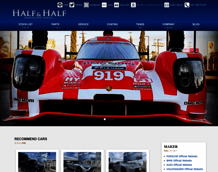Visit the BMW Official Website link
The height and width of the screenshot is (172, 218).
[x=179, y=161]
